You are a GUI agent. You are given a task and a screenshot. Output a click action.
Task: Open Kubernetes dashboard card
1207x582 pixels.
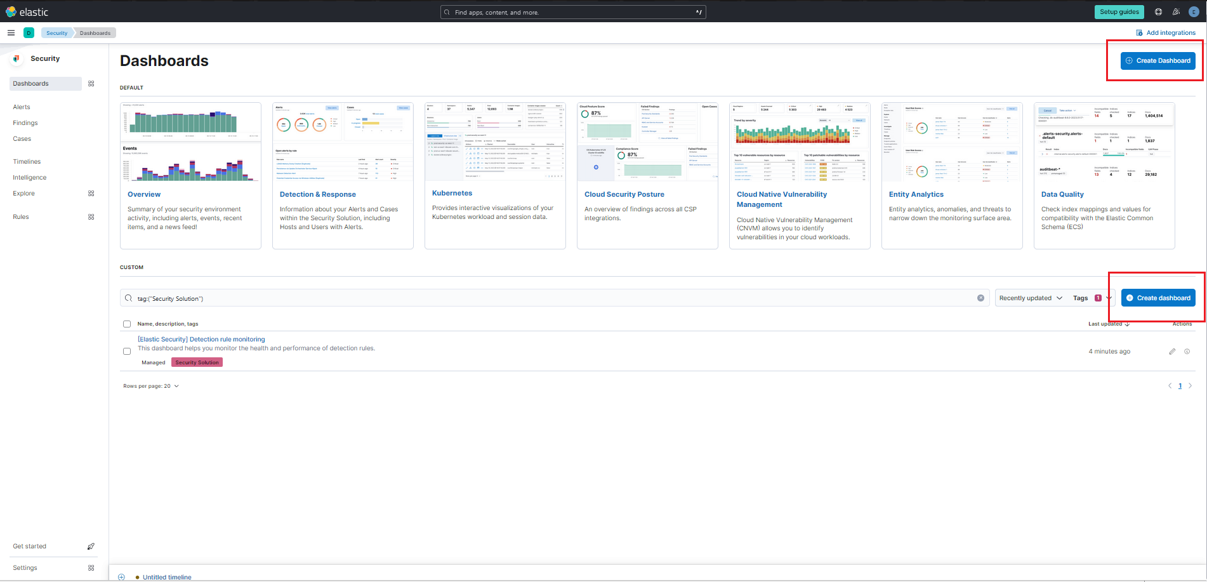click(495, 176)
